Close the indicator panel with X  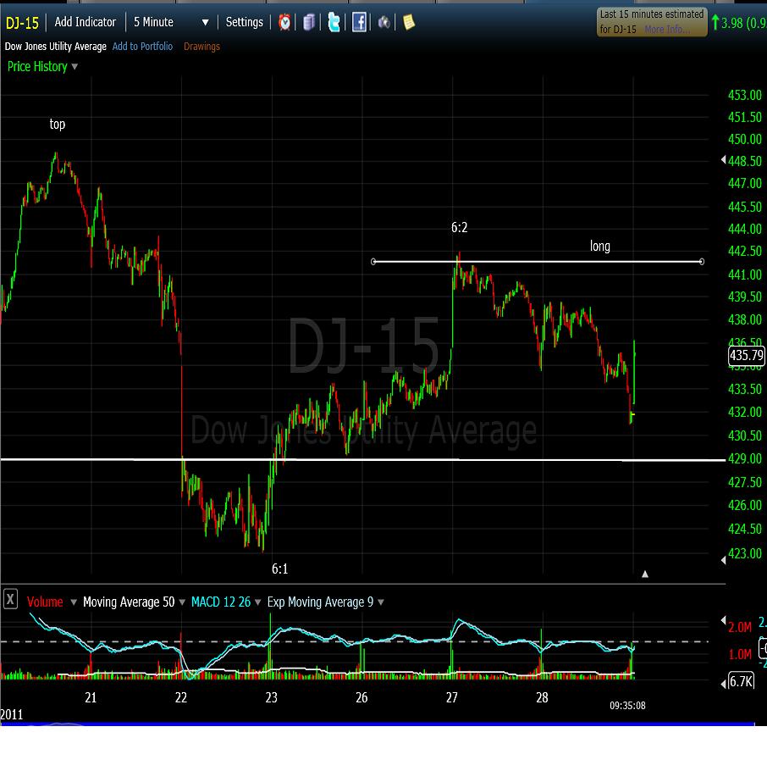click(10, 599)
